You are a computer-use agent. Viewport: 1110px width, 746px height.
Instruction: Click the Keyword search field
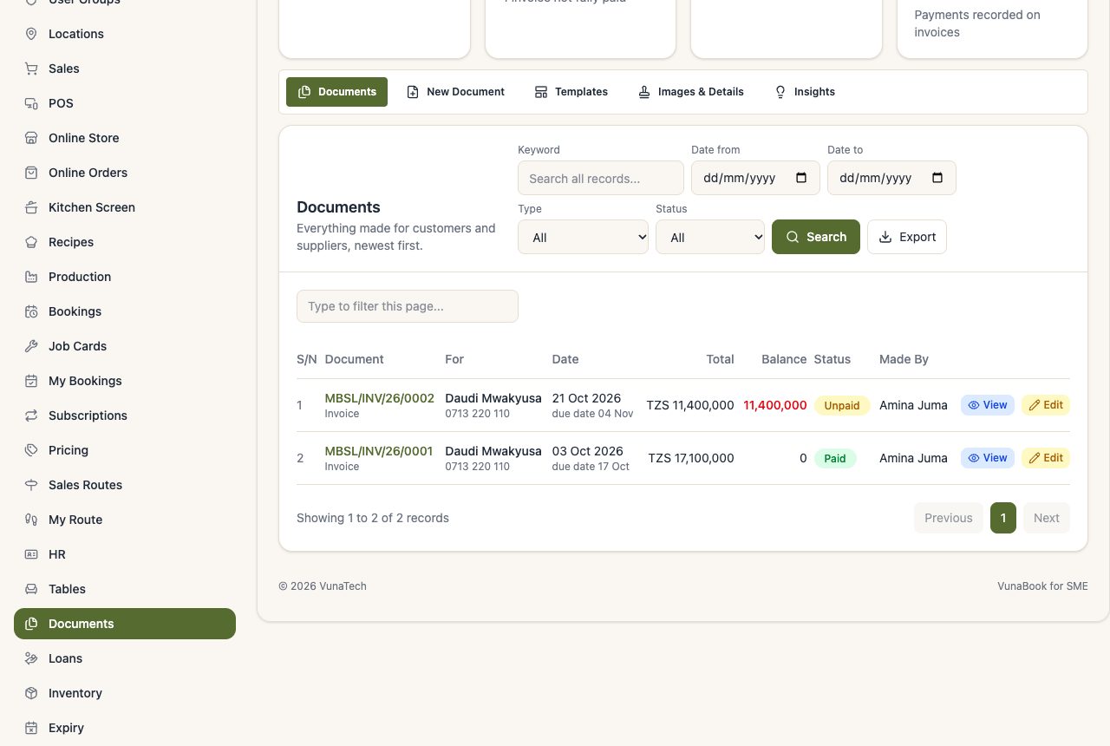[x=601, y=178]
